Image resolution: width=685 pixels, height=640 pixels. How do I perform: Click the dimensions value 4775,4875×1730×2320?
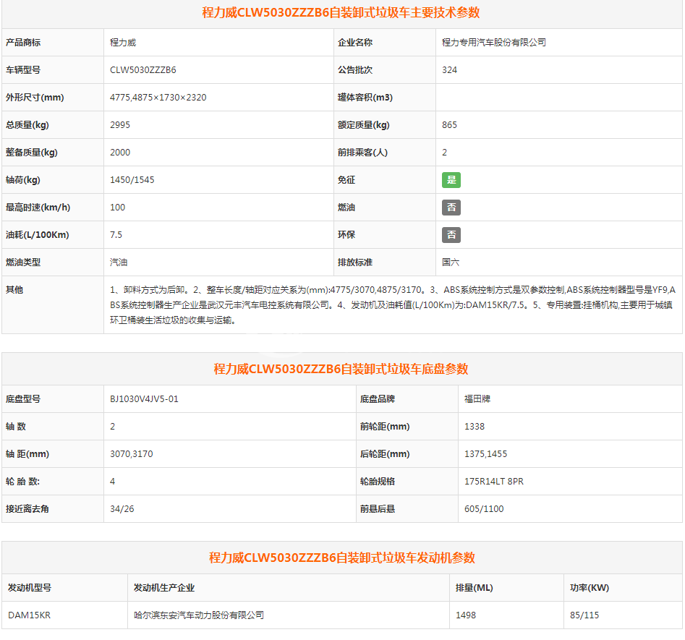pos(158,98)
